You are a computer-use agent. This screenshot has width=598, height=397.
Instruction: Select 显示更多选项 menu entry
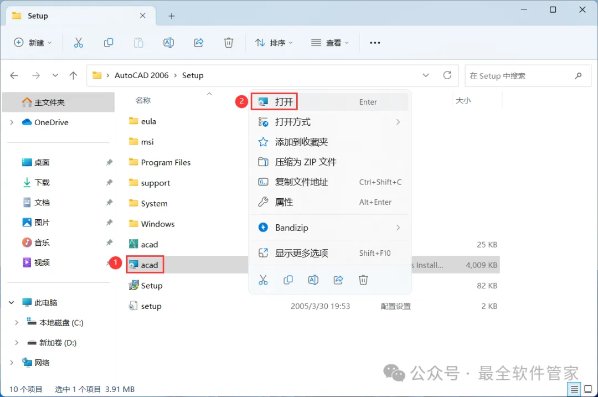click(330, 253)
